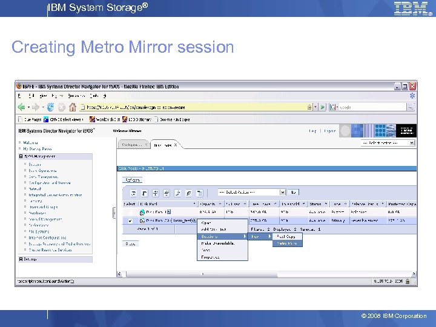Click the horizontal scrollbar right arrow

click(414, 274)
